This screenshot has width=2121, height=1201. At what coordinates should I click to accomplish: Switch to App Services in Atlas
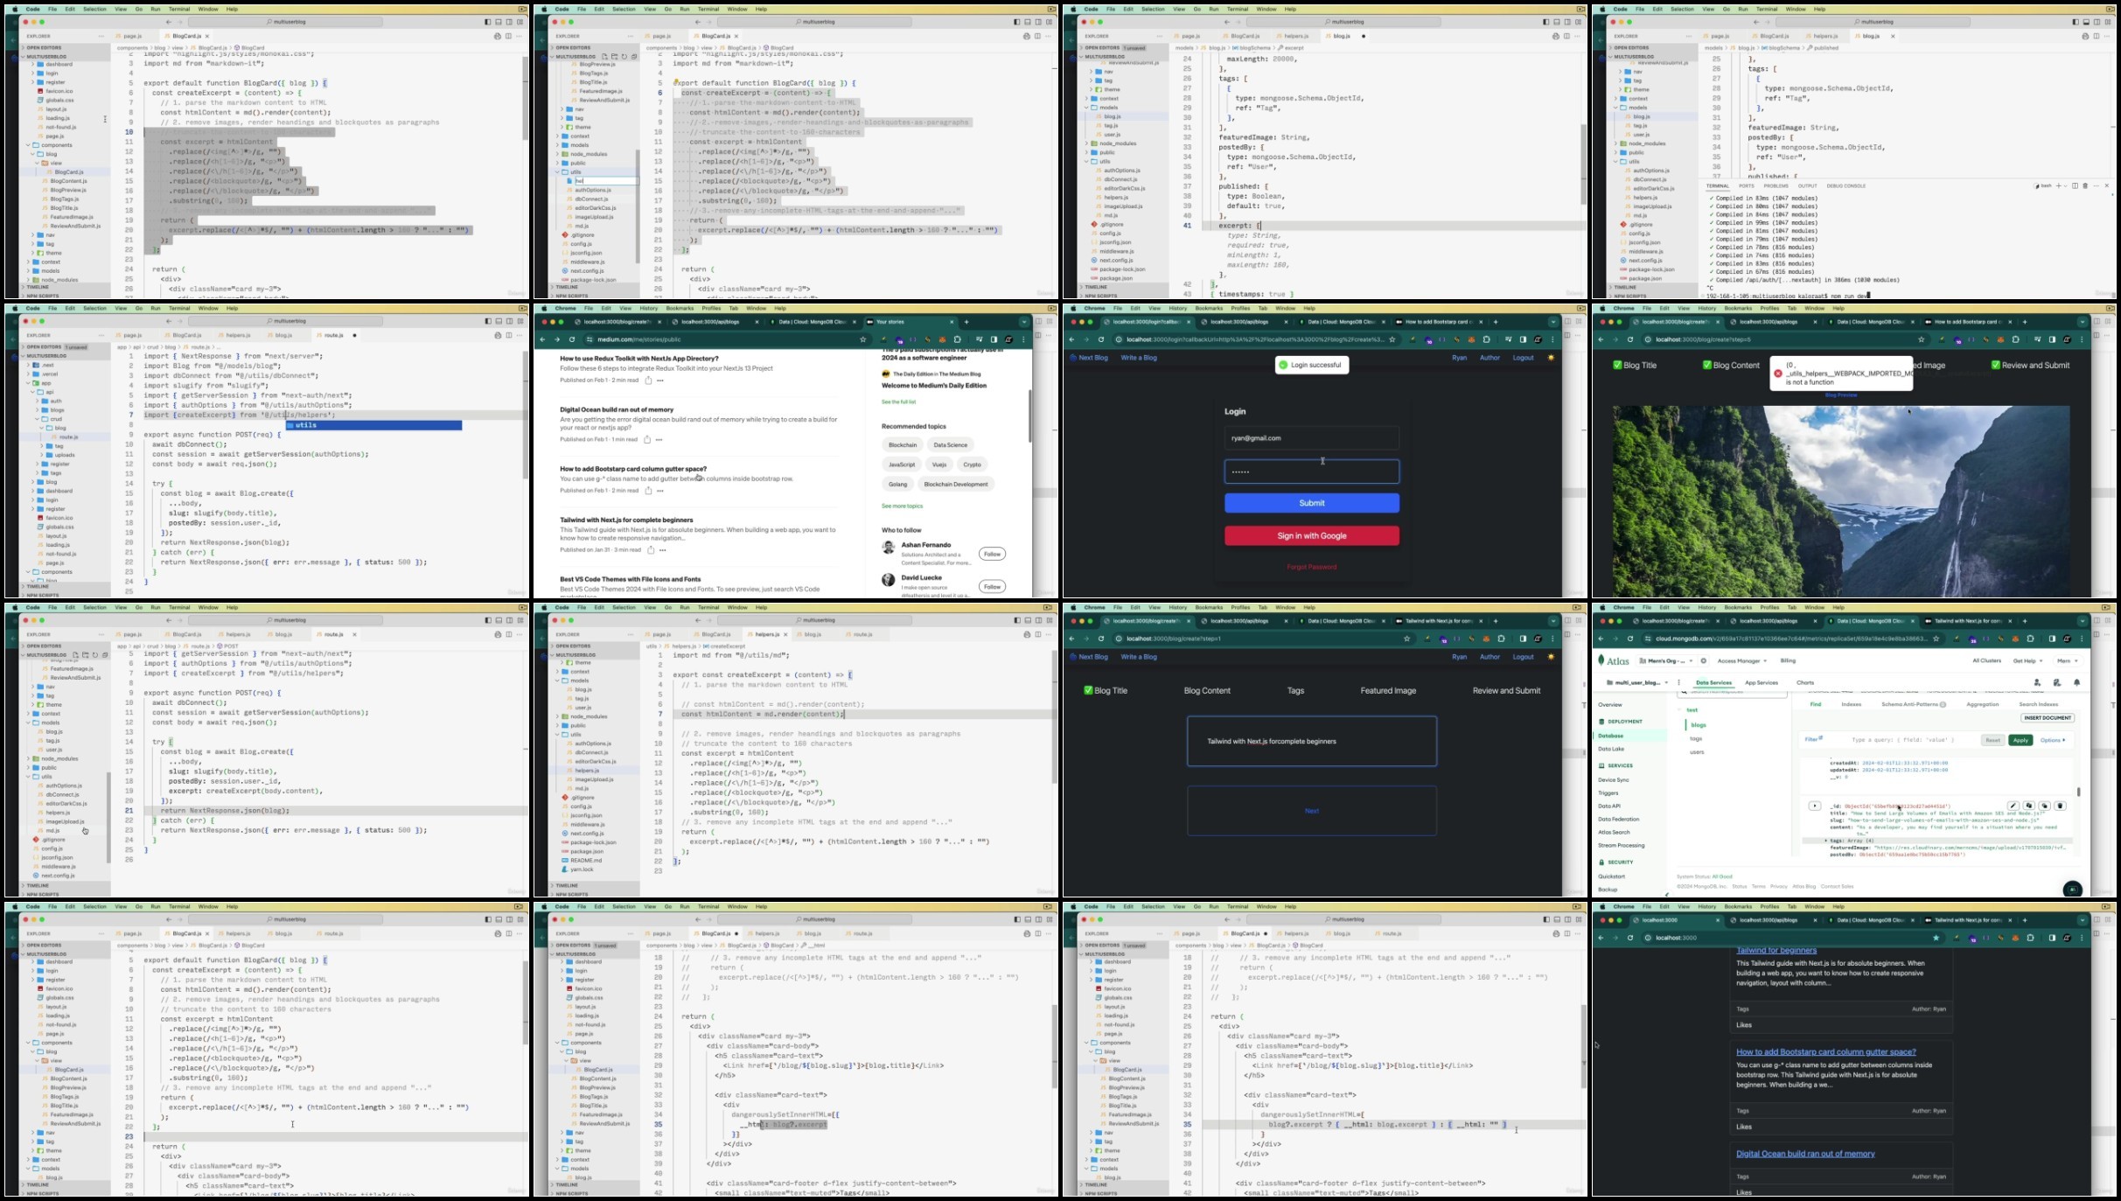pos(1761,682)
